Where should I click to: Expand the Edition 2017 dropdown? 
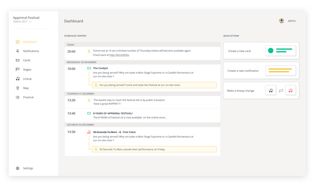coord(30,22)
